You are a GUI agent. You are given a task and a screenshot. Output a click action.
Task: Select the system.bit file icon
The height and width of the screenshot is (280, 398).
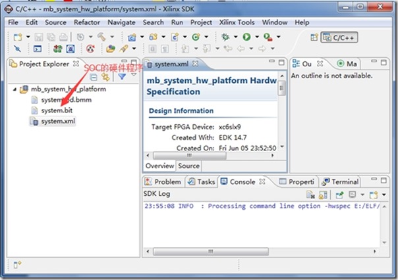point(35,111)
